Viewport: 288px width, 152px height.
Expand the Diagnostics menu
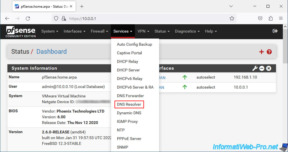[187, 31]
